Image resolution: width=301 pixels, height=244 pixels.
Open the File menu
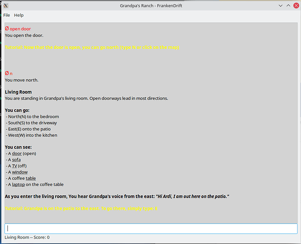pyautogui.click(x=6, y=15)
